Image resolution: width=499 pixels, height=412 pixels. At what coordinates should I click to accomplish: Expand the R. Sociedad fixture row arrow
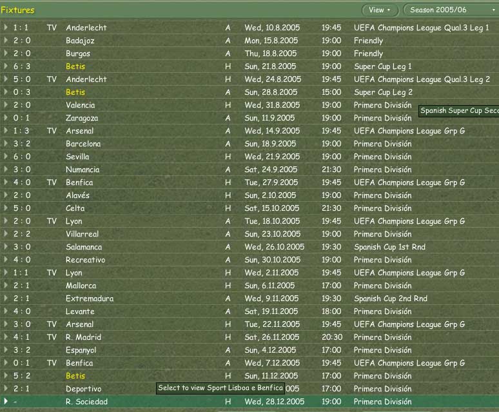[6, 402]
